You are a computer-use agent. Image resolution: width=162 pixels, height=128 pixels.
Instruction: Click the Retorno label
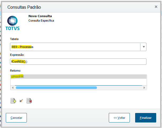click(15, 70)
